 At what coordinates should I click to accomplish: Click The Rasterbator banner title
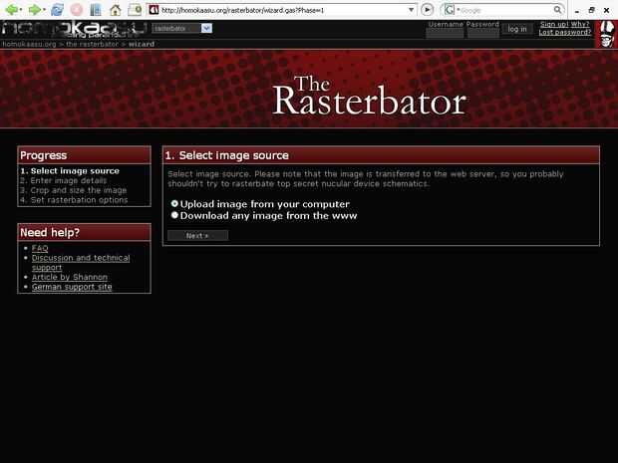coord(369,96)
